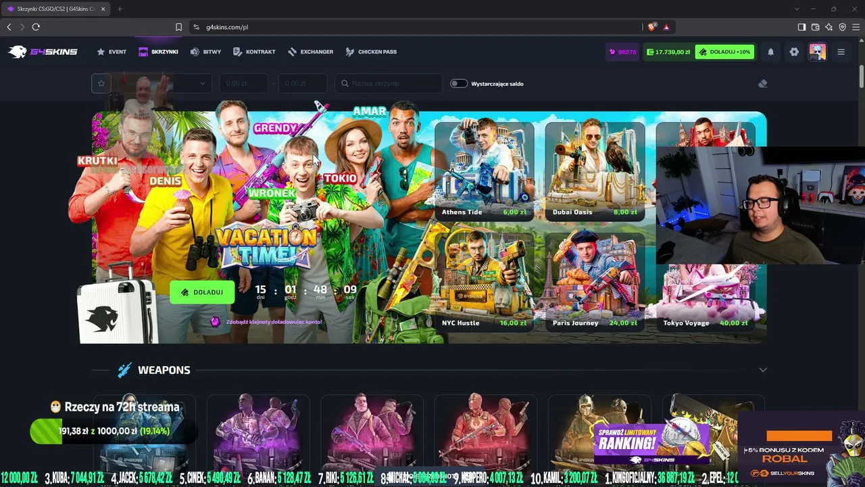The image size is (865, 487).
Task: Navigate to CHICKEN PASS
Action: 371,52
